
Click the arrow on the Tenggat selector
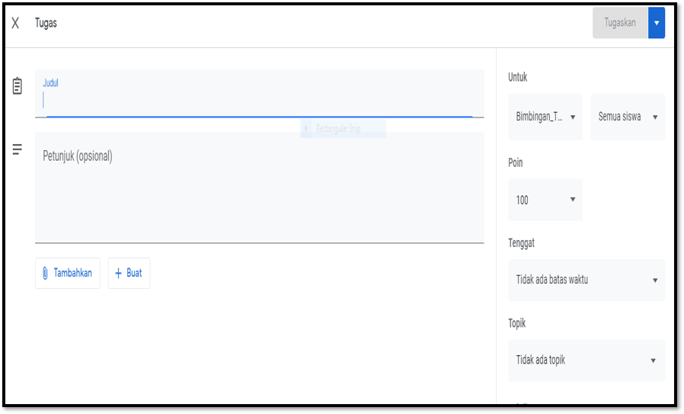(655, 281)
